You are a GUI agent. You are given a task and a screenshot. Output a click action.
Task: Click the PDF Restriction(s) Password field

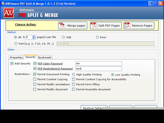99,69
